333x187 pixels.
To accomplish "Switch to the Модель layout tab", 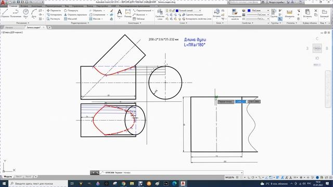I will (x=8, y=177).
